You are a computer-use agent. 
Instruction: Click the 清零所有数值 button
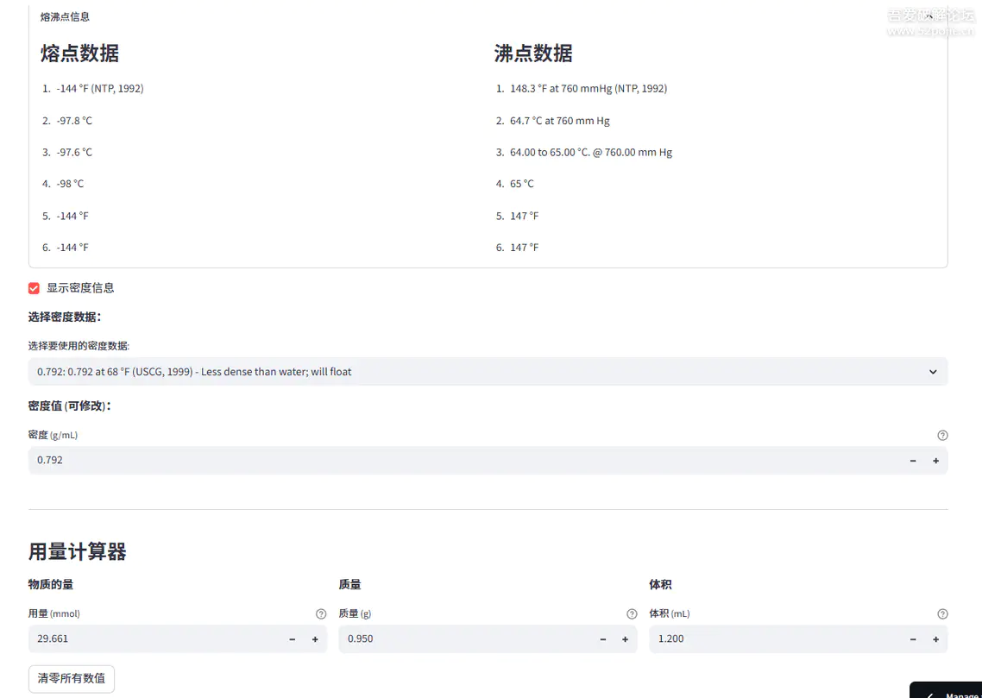point(72,678)
